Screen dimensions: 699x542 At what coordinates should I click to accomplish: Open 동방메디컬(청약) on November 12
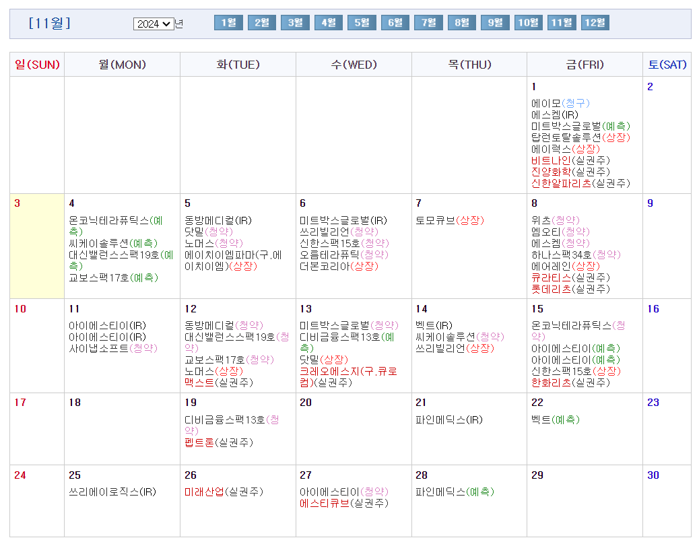pyautogui.click(x=224, y=326)
